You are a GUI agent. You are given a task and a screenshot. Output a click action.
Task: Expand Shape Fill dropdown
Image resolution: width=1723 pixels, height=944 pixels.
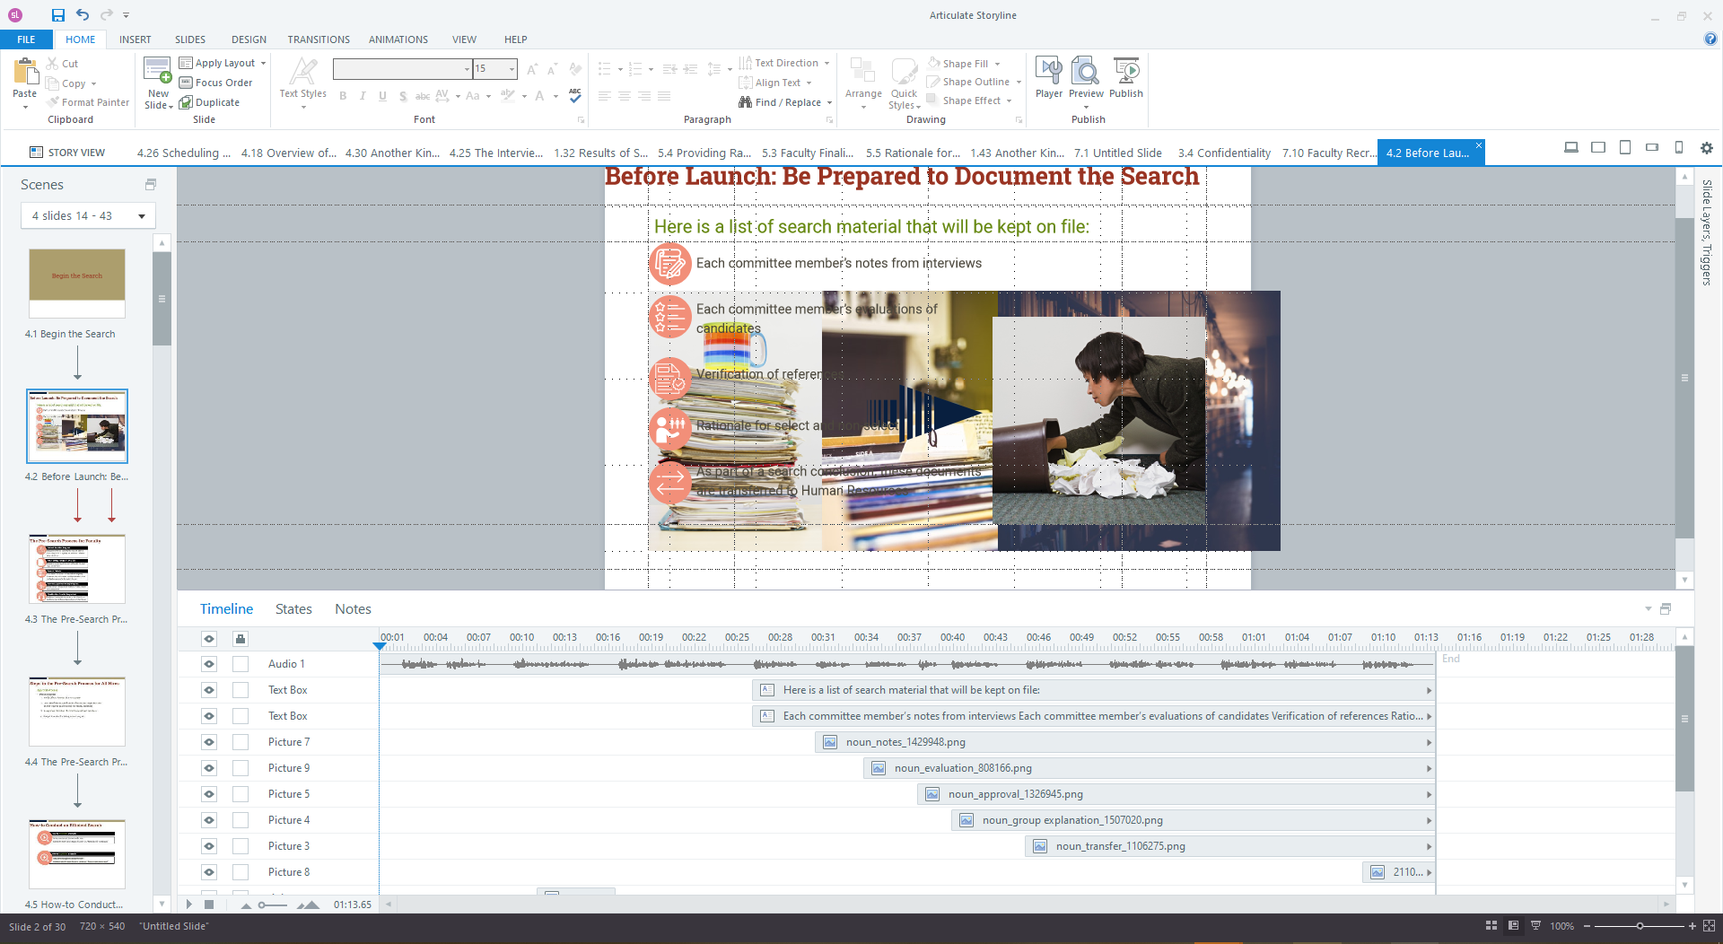pos(997,64)
